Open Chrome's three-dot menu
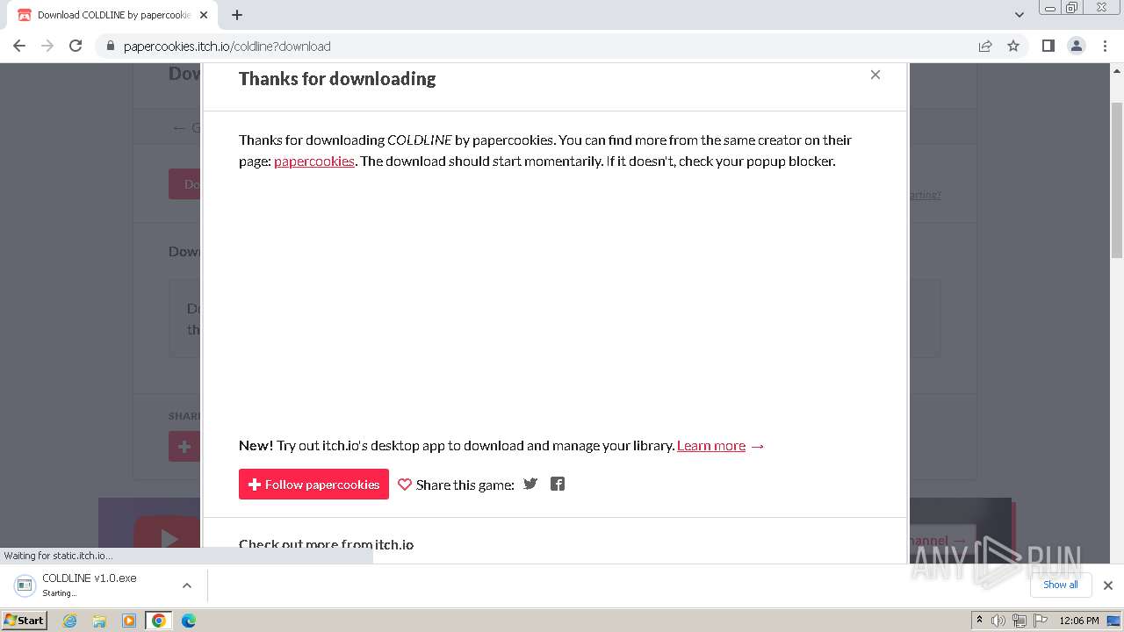The width and height of the screenshot is (1124, 632). coord(1106,46)
